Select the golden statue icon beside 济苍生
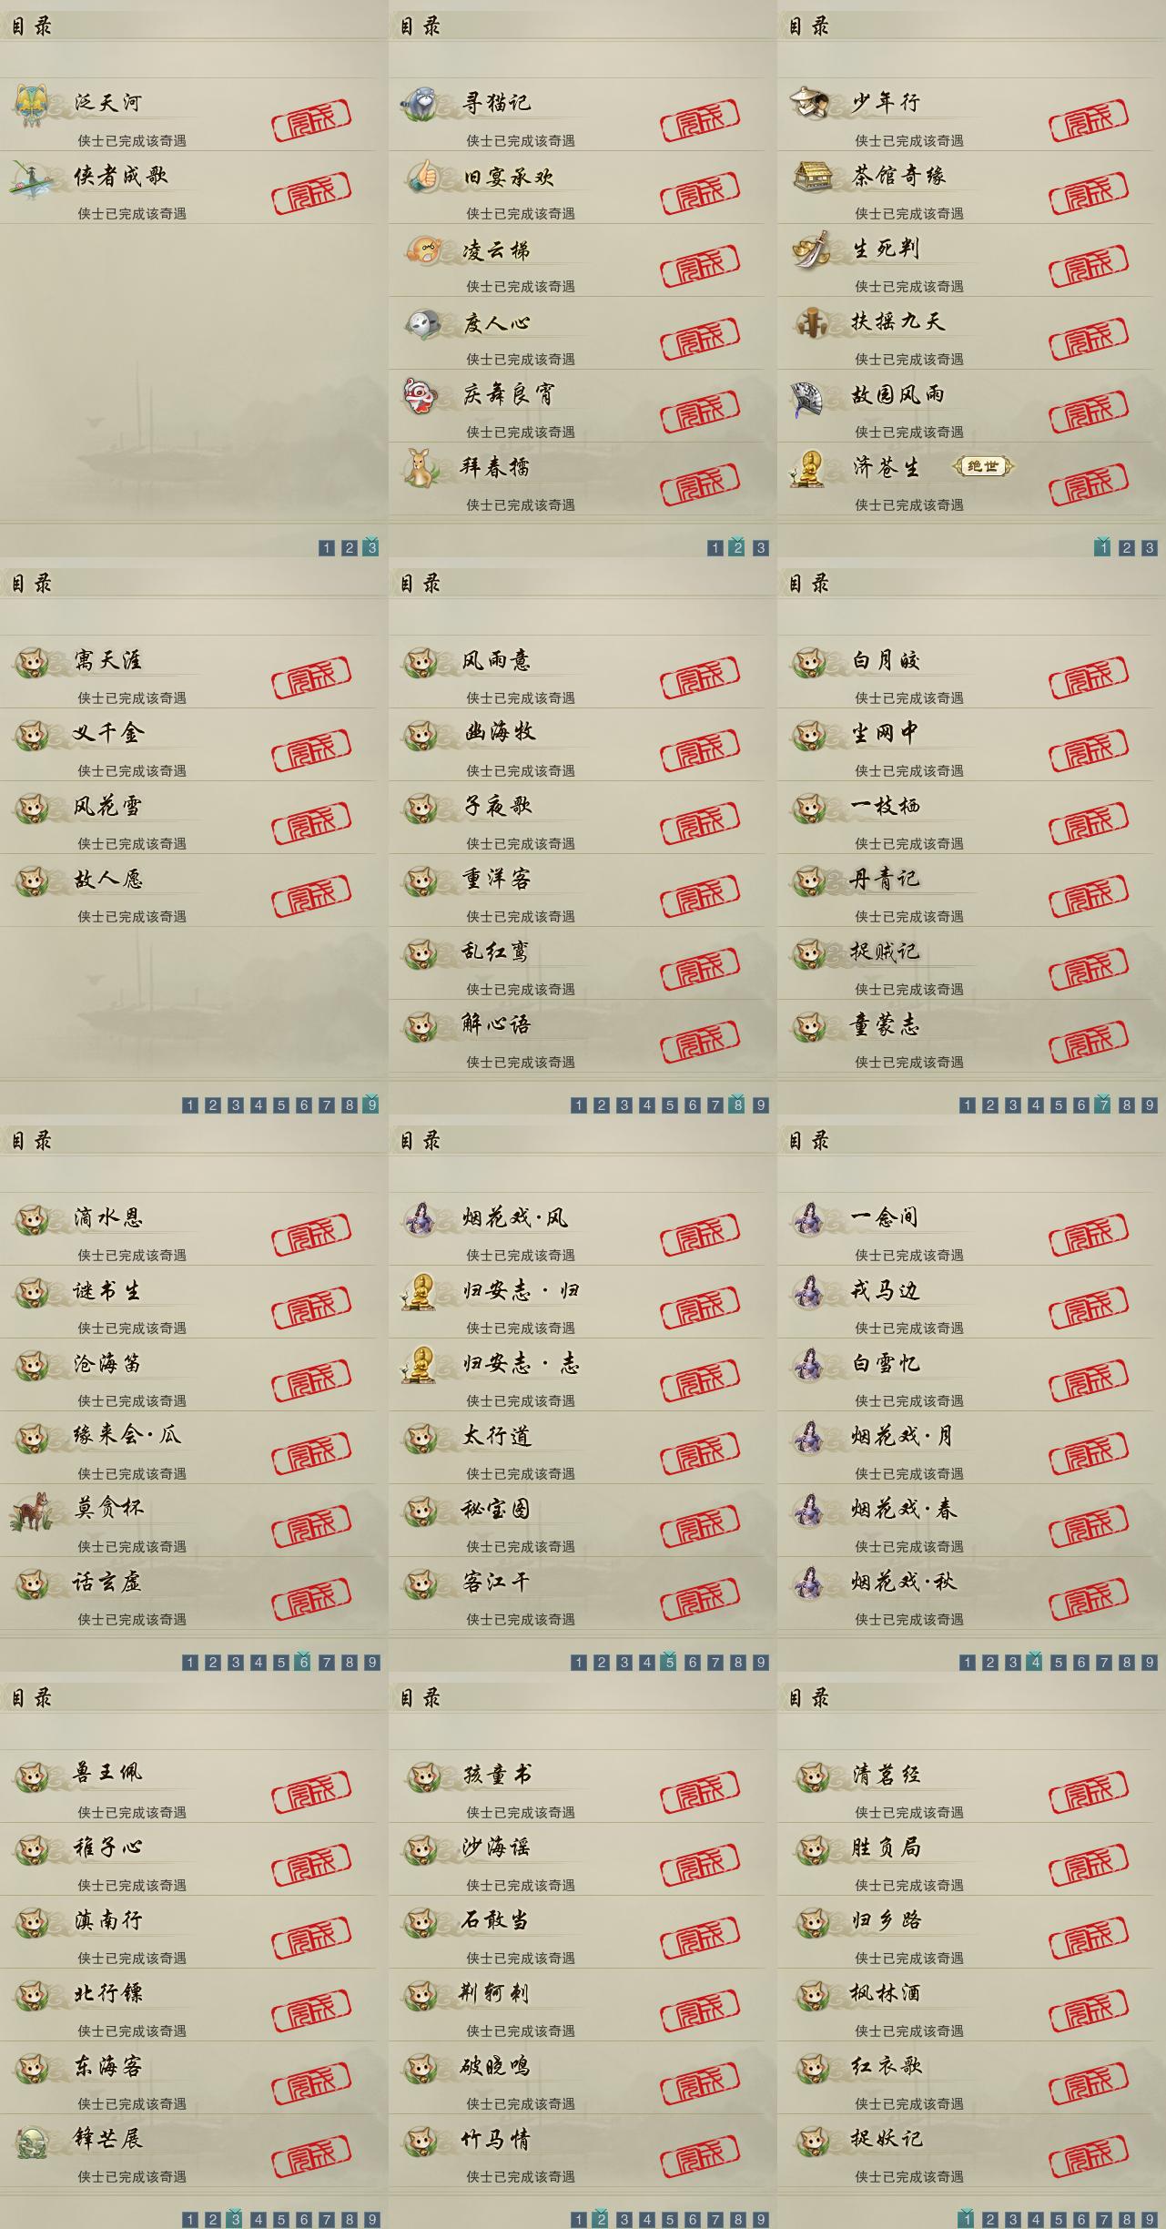The image size is (1166, 2229). [809, 467]
